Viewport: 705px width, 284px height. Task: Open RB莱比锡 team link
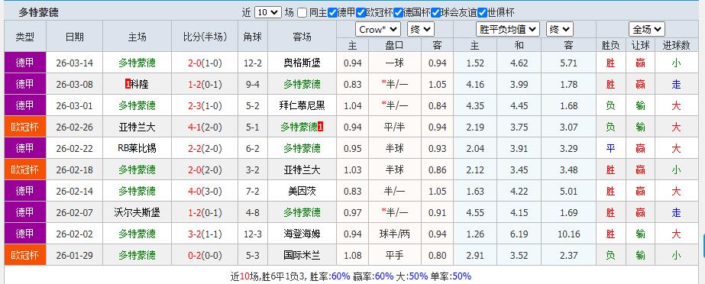(x=137, y=148)
